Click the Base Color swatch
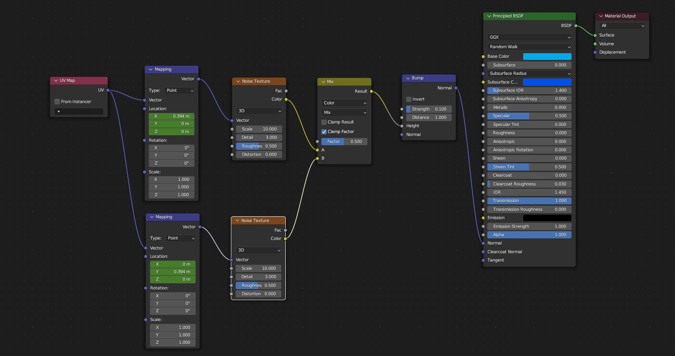Screen dimensions: 675x356 (547, 57)
